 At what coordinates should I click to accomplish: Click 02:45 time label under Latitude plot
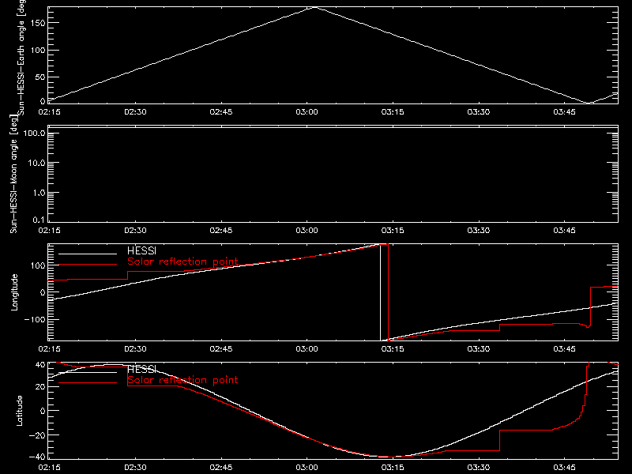point(221,467)
